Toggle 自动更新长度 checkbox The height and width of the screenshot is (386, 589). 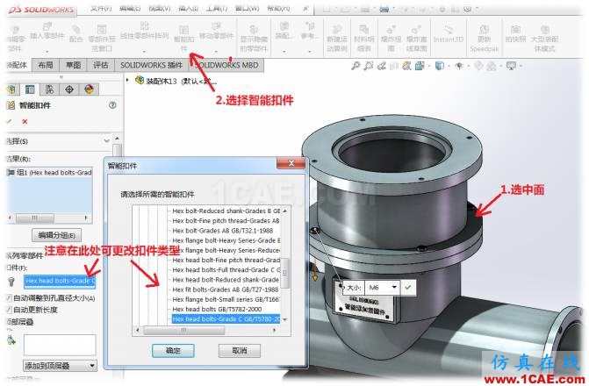point(9,310)
